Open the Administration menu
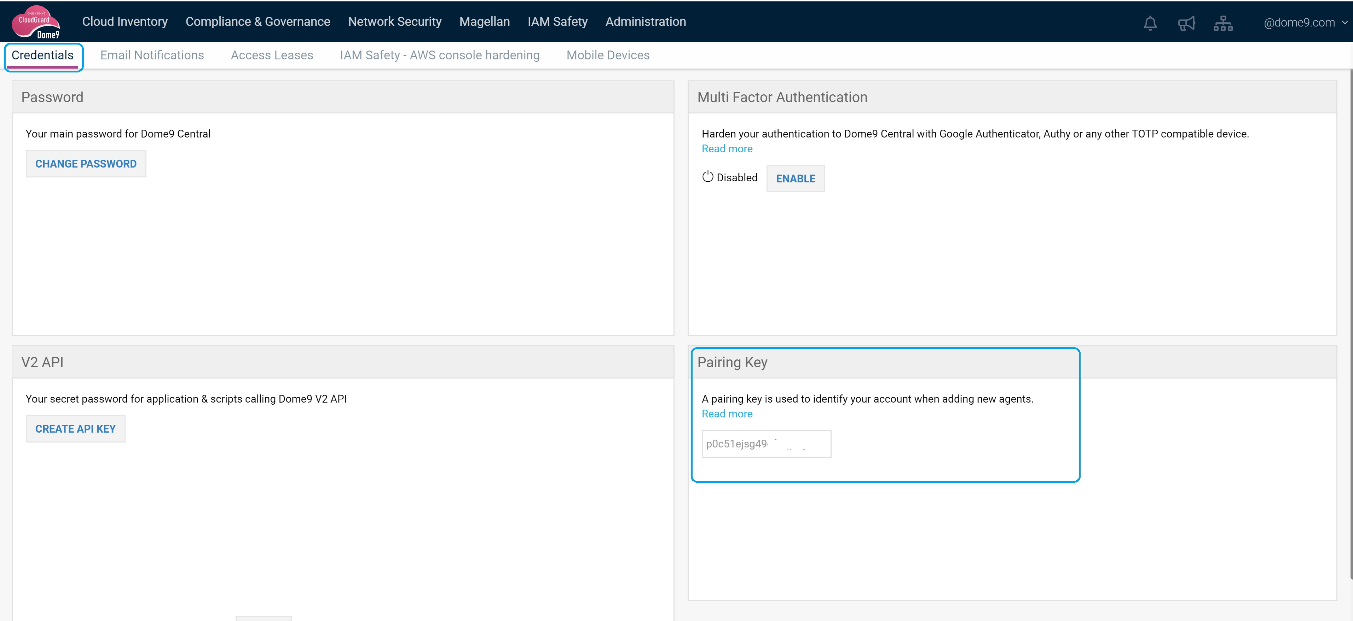 coord(646,22)
